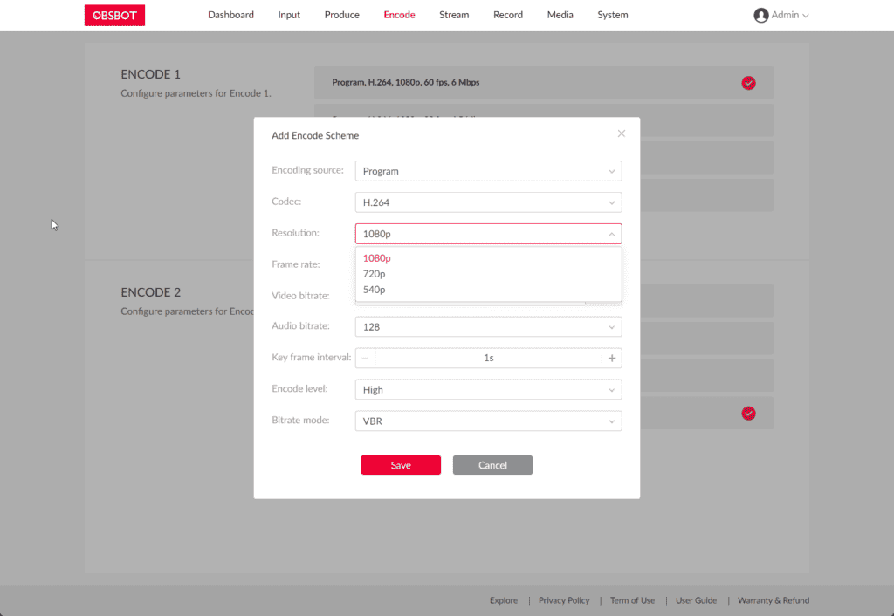Click the Admin user avatar icon
This screenshot has height=616, width=894.
760,15
